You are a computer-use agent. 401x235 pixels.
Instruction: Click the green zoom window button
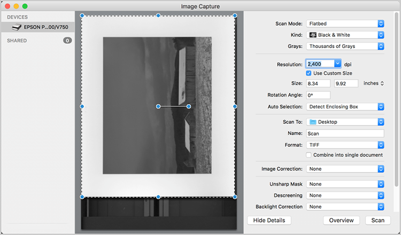[x=25, y=6]
